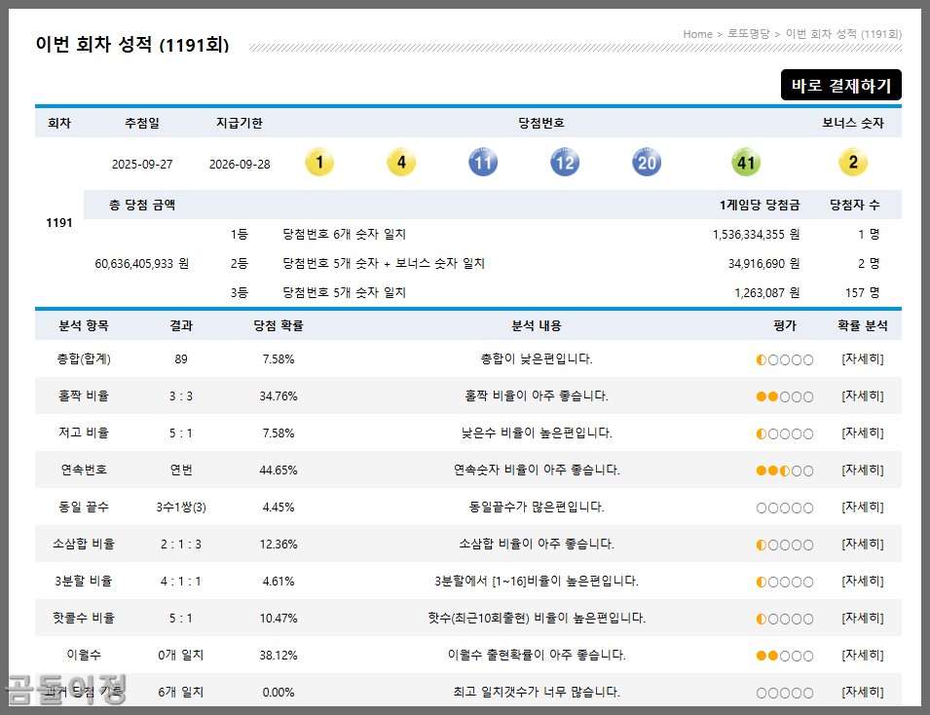Click the 1191 round number cell
This screenshot has width=930, height=715.
(58, 222)
